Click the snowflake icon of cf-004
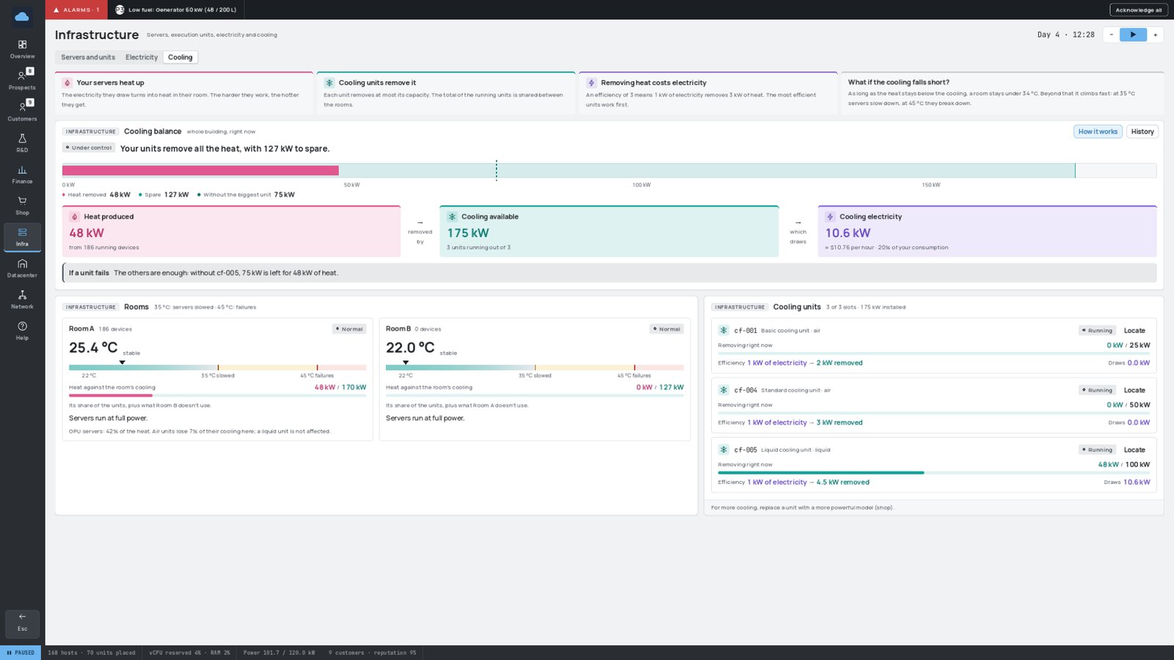 [x=723, y=390]
